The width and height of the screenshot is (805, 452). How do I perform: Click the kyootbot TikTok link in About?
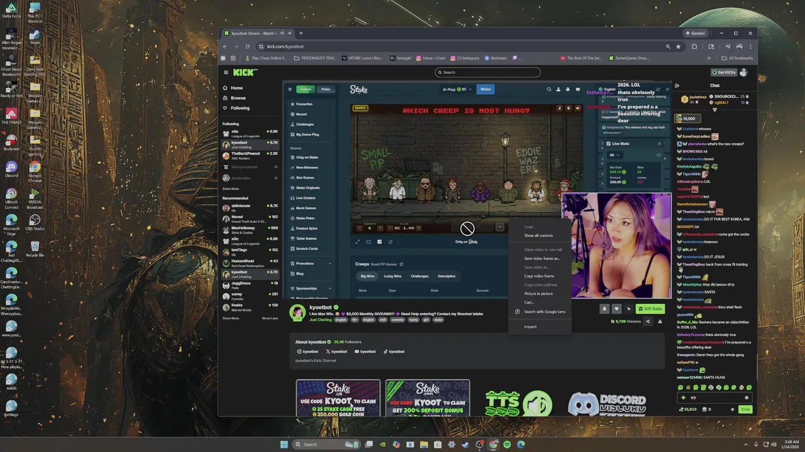coord(394,352)
